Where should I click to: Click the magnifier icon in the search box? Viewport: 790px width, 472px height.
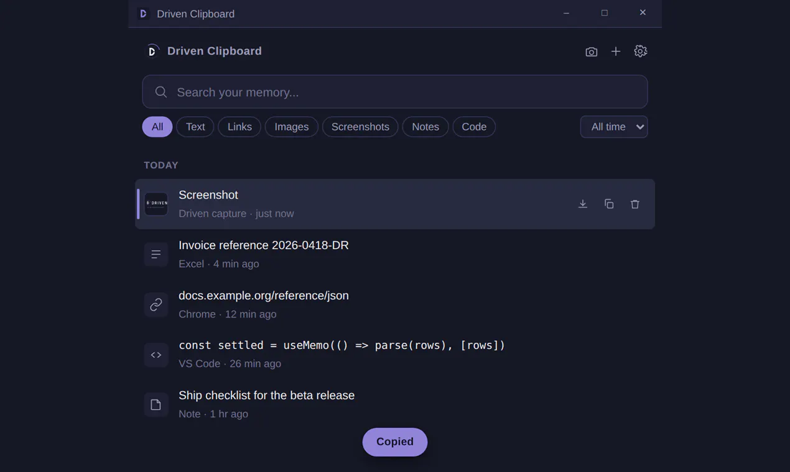click(x=161, y=92)
